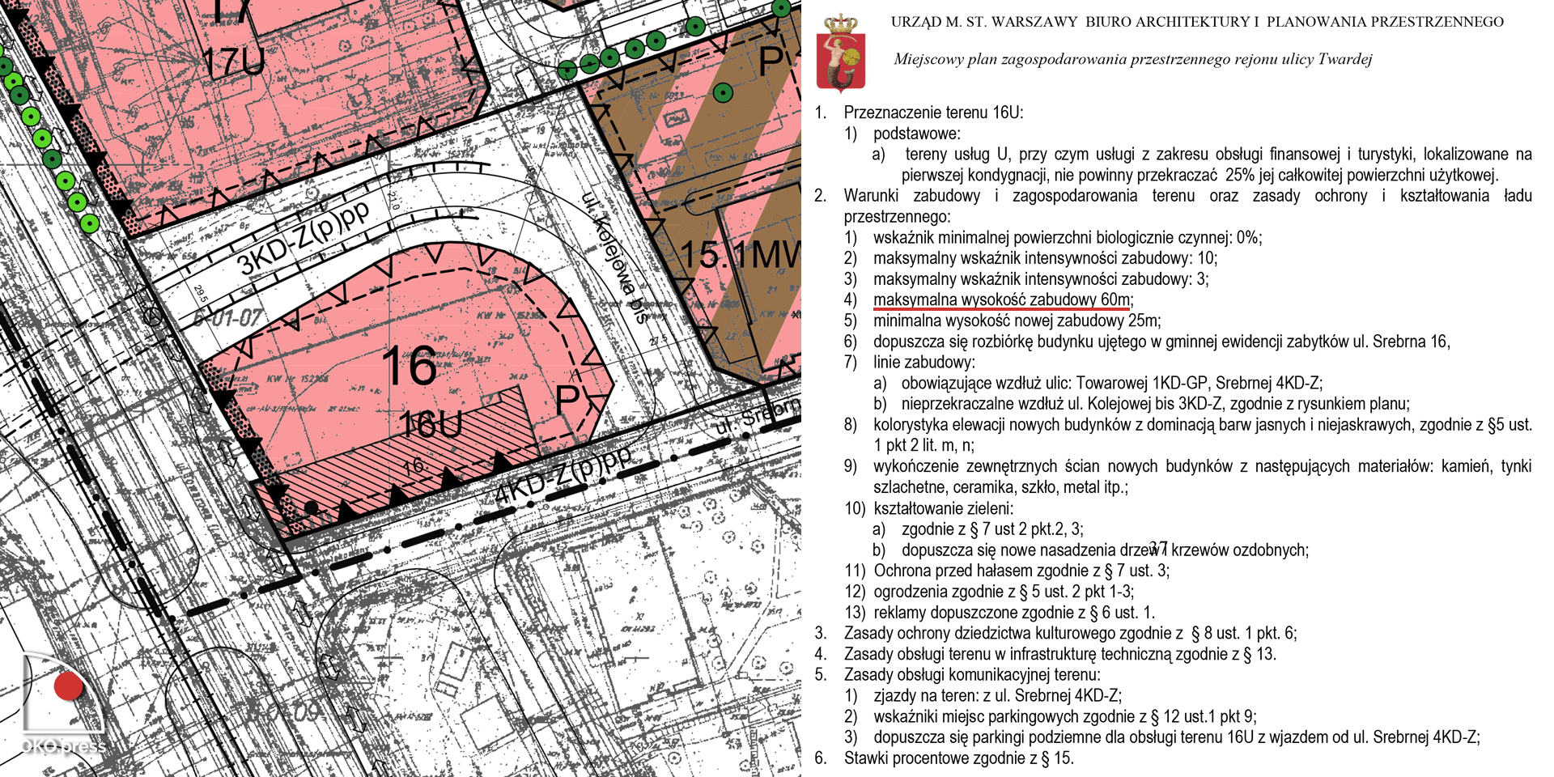
Task: Click 'obowiązujące wzdłuż ulic: Towarowej 1KD-GP'
Action: (x=1112, y=383)
